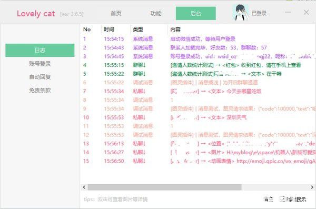
Task: Click the 私聊 type cell in row 7
Action: tap(139, 91)
